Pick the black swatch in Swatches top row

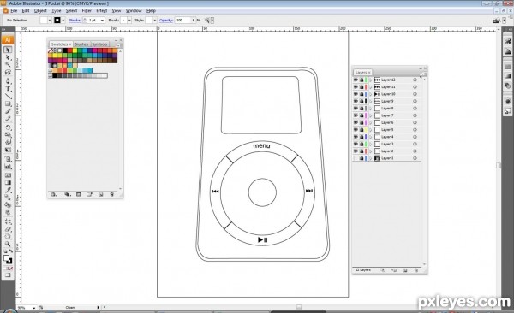65,50
